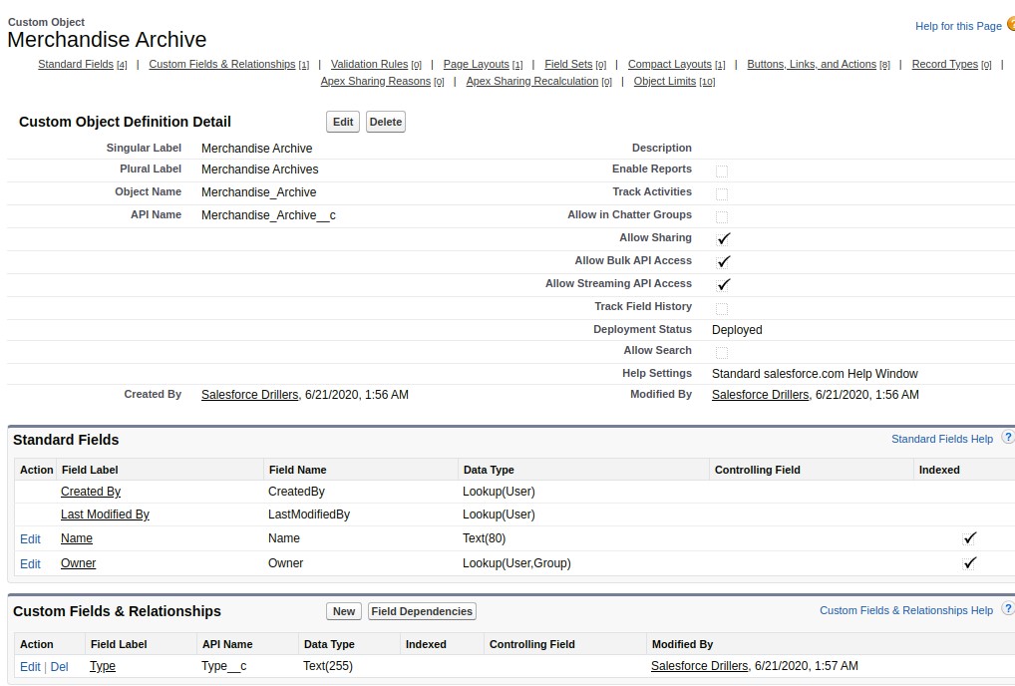
Task: Click the Allow Sharing checkmark
Action: [x=724, y=238]
